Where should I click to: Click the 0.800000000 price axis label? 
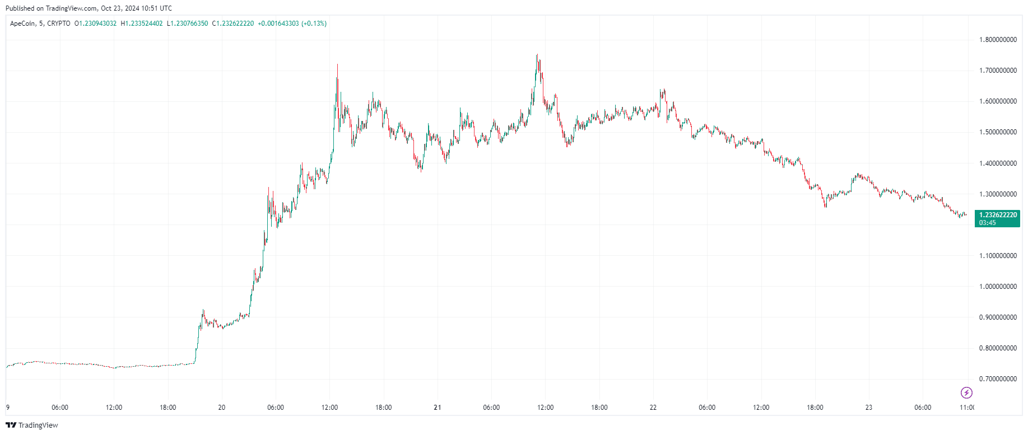998,348
